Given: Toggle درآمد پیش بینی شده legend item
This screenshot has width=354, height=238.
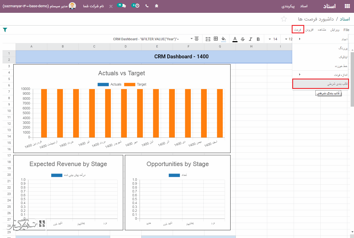Looking at the screenshot, I should pos(68,175).
